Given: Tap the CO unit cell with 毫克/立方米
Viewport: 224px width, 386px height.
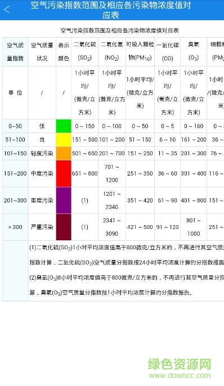Looking at the screenshot, I should (168, 93).
